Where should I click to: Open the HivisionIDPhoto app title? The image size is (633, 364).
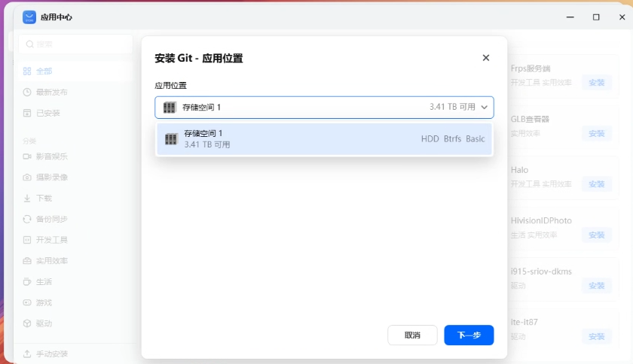[x=541, y=220]
